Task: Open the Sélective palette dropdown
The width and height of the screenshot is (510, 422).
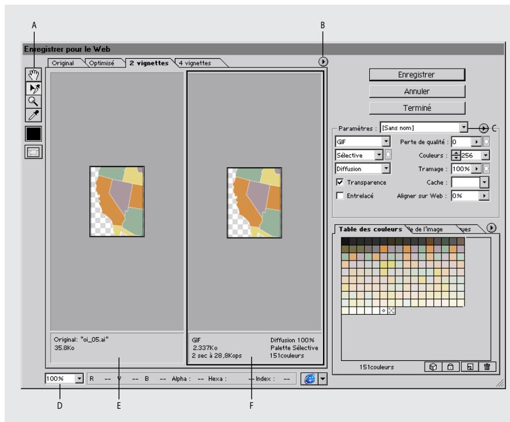Action: coord(359,155)
